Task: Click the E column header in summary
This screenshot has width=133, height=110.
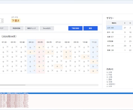Action: tap(125, 23)
